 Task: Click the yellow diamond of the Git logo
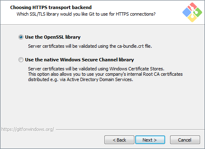pyautogui.click(x=192, y=18)
